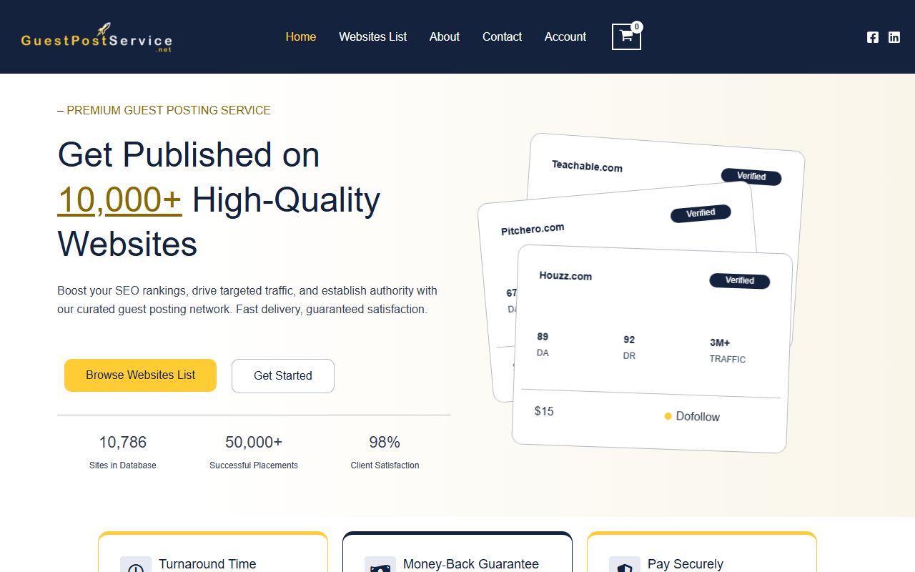915x572 pixels.
Task: Click the Pay Securely card title
Action: pos(686,564)
